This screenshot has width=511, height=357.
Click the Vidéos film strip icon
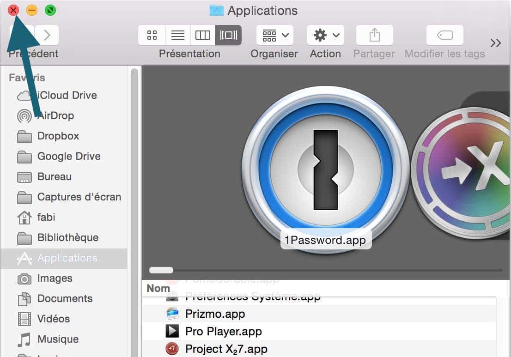click(x=24, y=319)
